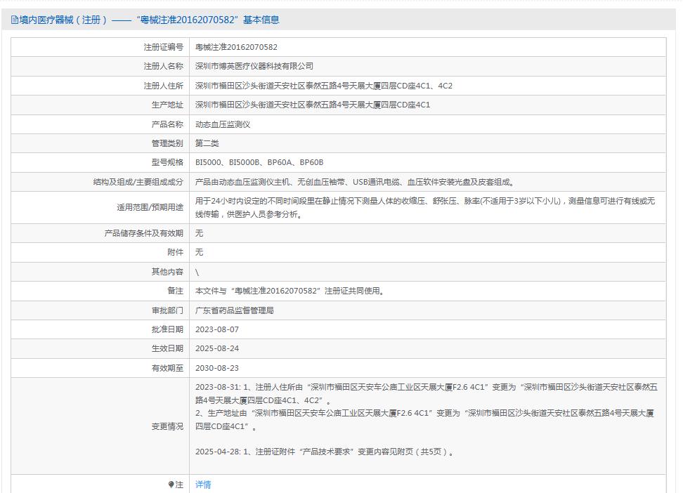Click the approval date 2023-08-07
Viewport: 683px width, 493px height.
click(219, 329)
